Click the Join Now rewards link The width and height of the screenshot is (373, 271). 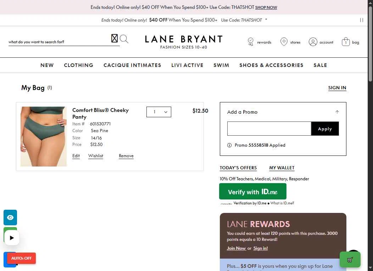[236, 248]
